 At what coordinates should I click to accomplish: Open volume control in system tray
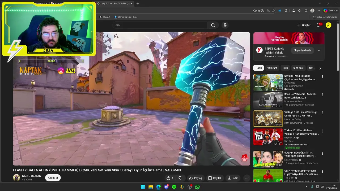click(x=322, y=187)
